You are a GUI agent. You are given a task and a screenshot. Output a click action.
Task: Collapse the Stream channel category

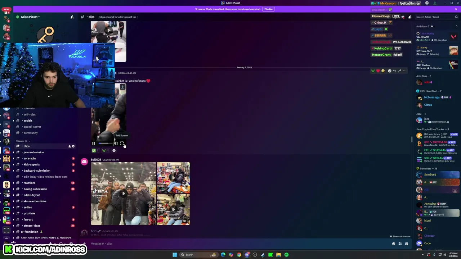coord(23,141)
